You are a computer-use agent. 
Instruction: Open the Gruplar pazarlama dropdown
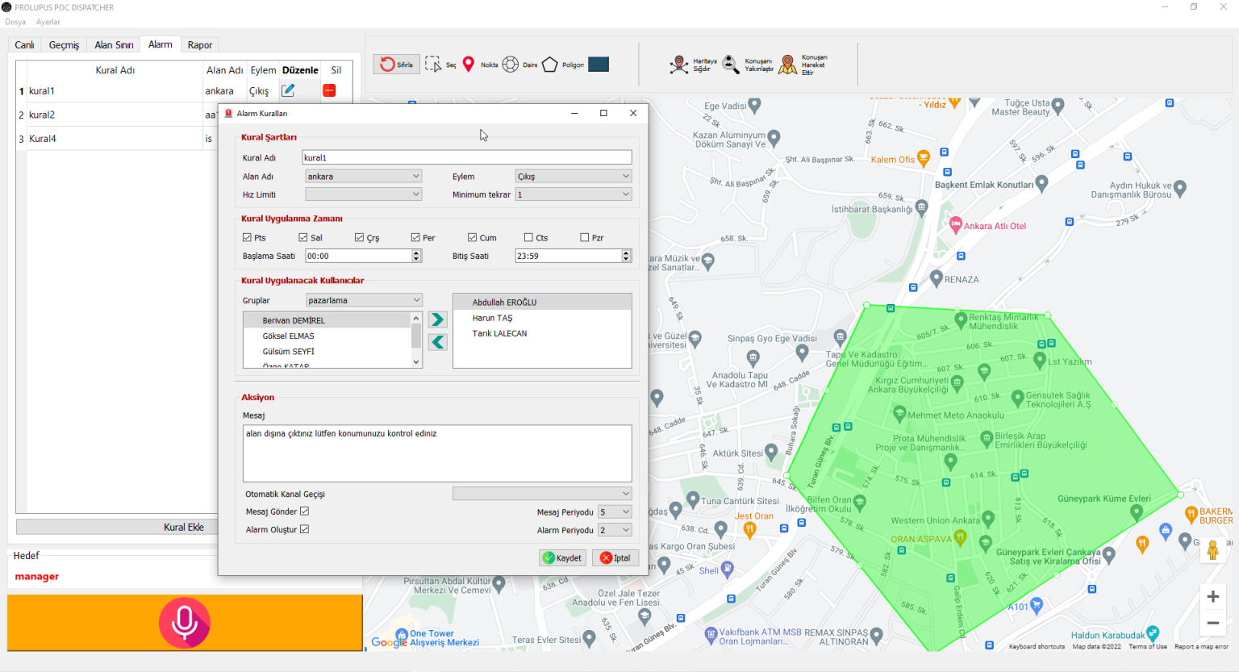click(364, 300)
